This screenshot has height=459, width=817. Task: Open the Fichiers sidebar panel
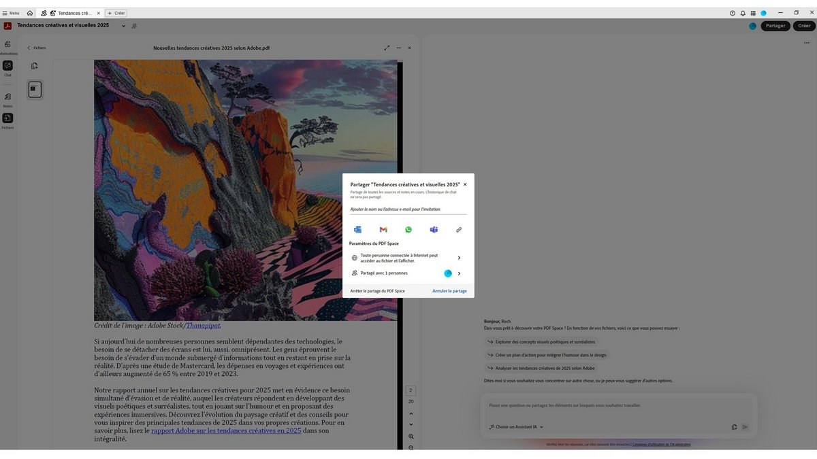click(x=7, y=119)
